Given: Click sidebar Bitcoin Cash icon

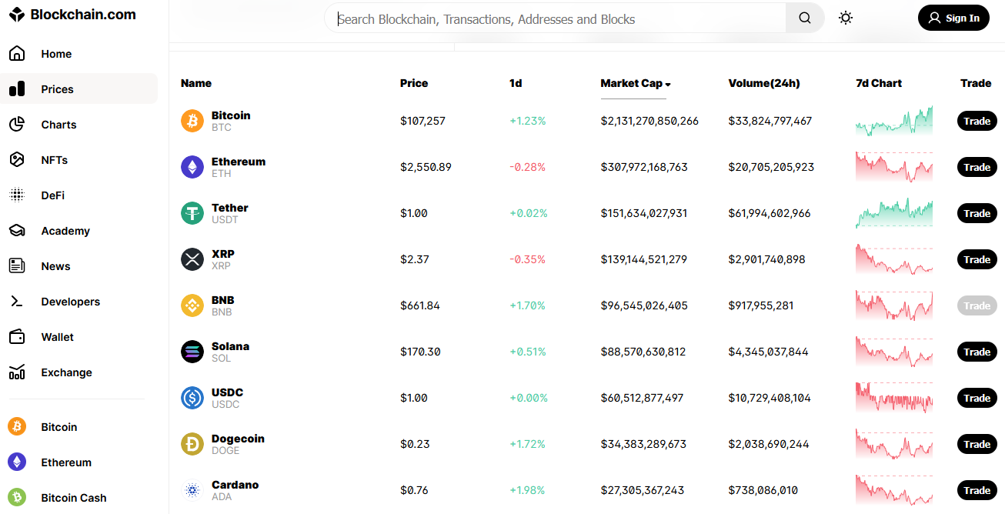Looking at the screenshot, I should coord(17,497).
